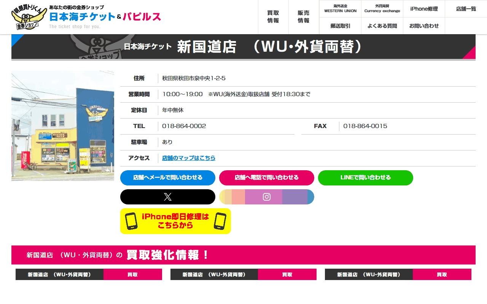Click the business hours 10:00～19:00 text
Screen dimensions: 487x304
click(183, 94)
